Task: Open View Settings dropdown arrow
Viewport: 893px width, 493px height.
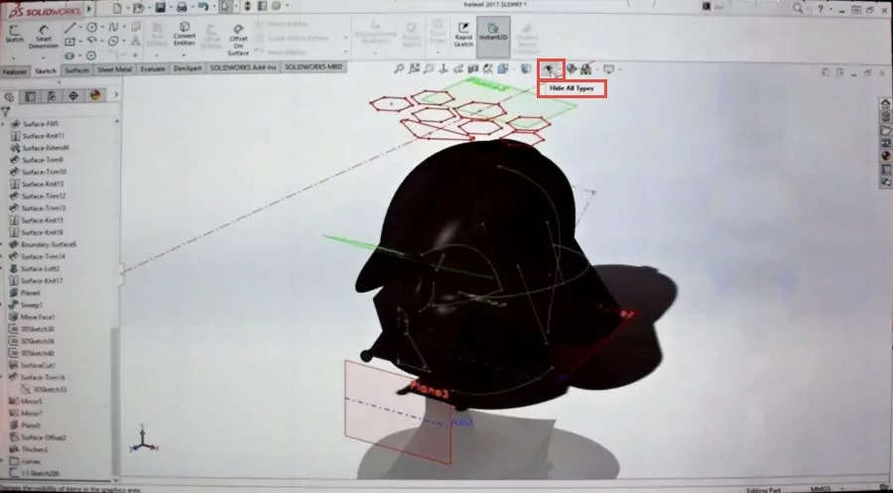Action: pyautogui.click(x=619, y=69)
